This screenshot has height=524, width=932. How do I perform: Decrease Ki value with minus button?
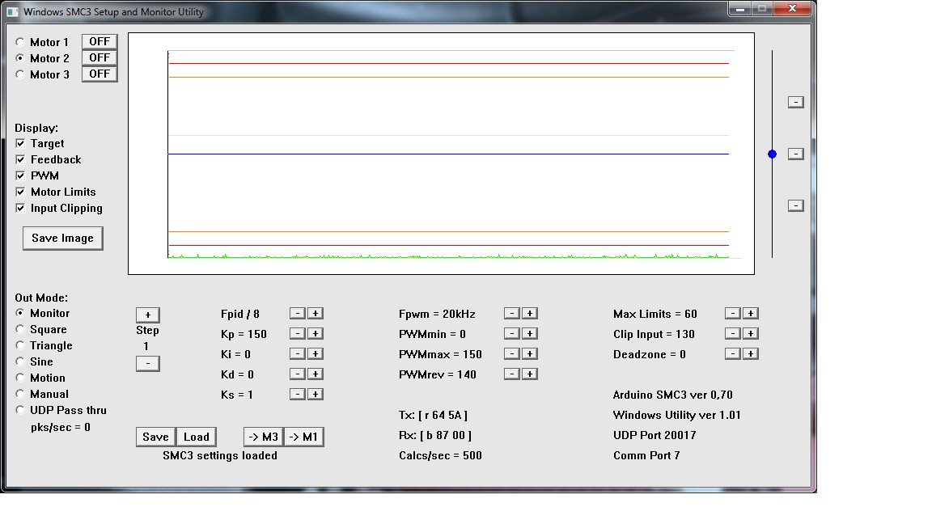pos(297,353)
